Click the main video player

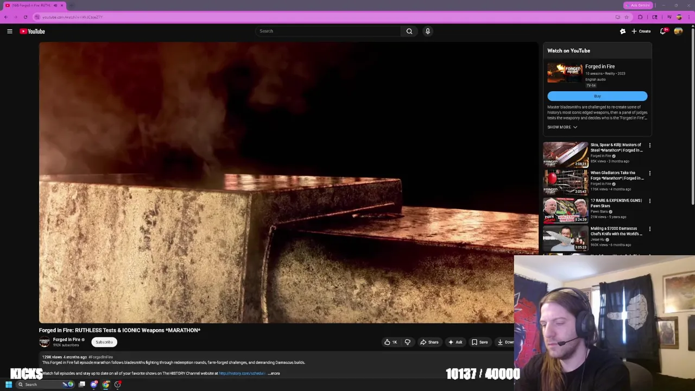(288, 183)
